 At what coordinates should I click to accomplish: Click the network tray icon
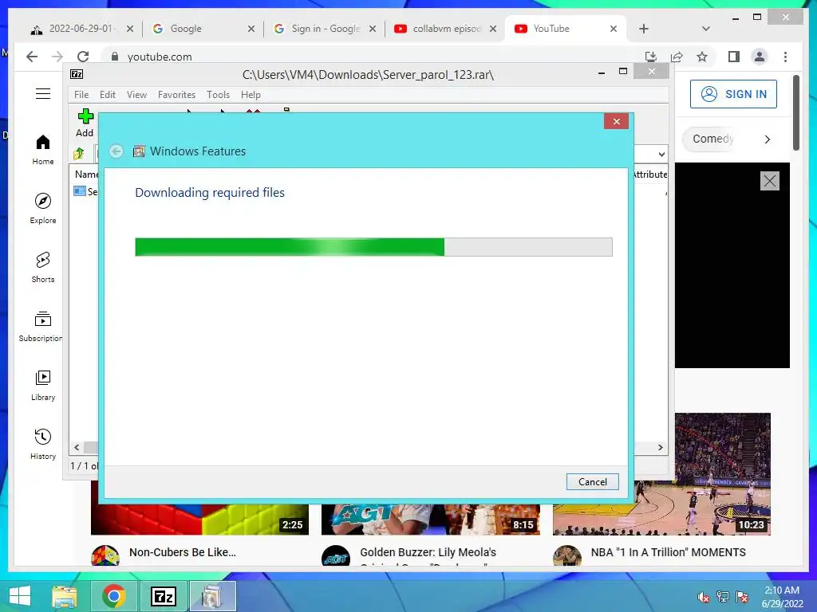723,597
